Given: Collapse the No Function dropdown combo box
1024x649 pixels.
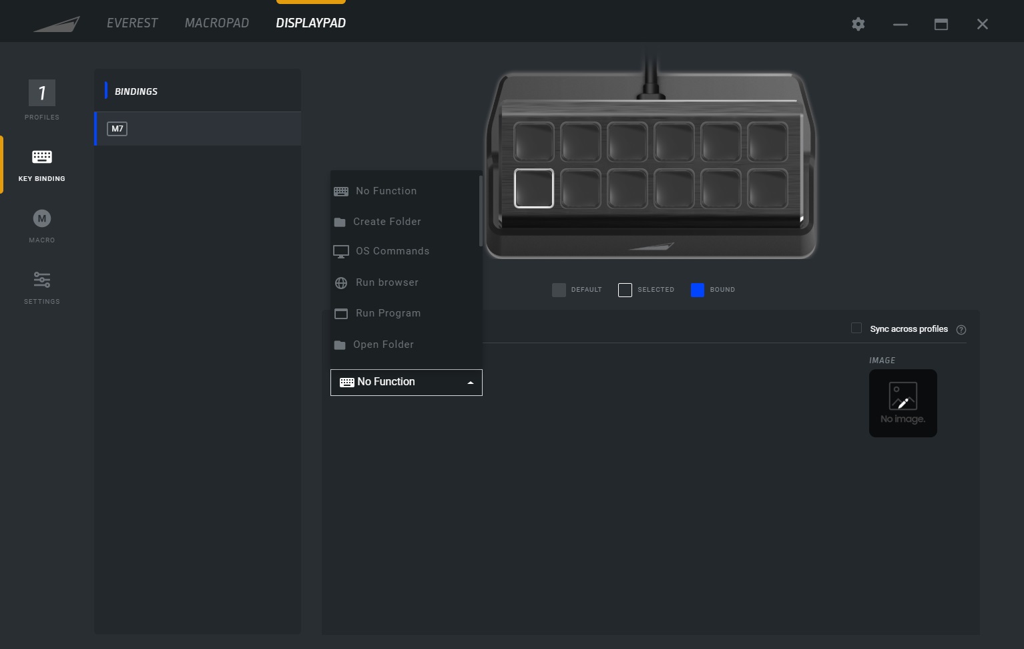Looking at the screenshot, I should tap(407, 383).
